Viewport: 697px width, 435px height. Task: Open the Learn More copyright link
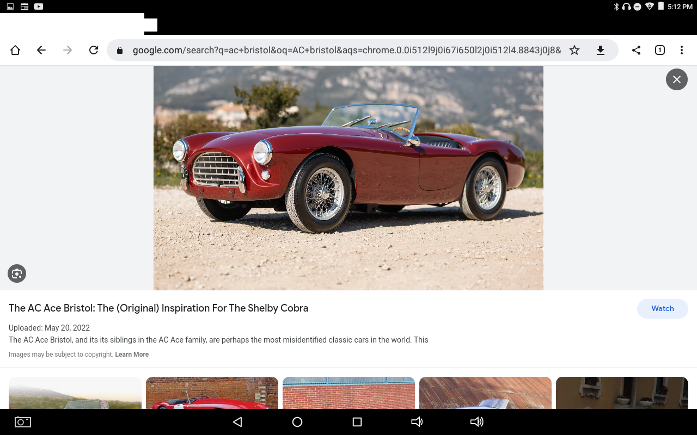coord(132,355)
